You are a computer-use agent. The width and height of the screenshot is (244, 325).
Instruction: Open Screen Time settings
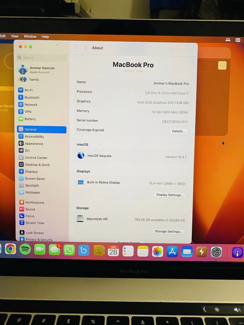[32, 223]
